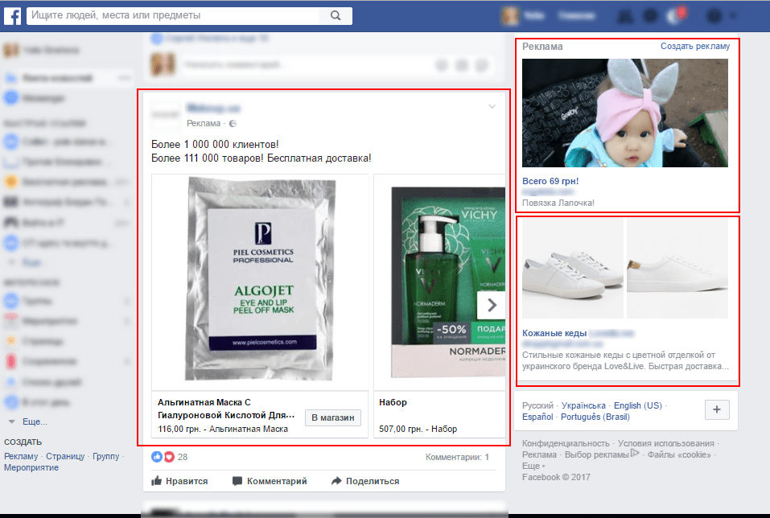Viewport: 770px width, 518px height.
Task: Click the sponsored 'Реклама' label in post header
Action: coord(204,123)
